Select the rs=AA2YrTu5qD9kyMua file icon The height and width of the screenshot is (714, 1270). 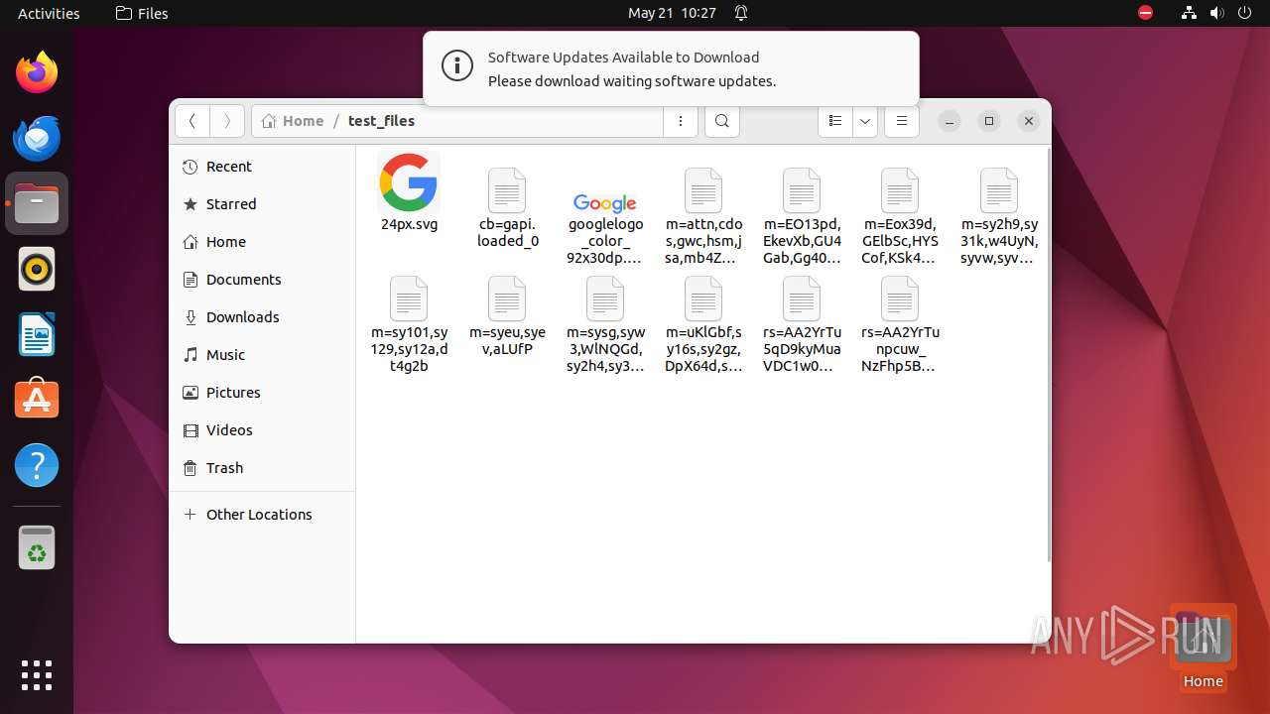click(x=802, y=298)
